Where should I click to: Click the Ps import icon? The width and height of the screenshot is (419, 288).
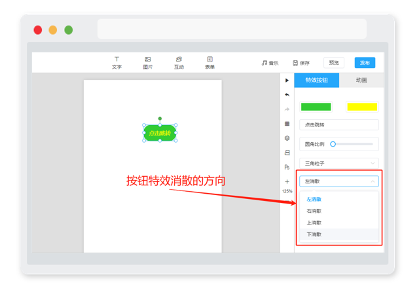[287, 167]
